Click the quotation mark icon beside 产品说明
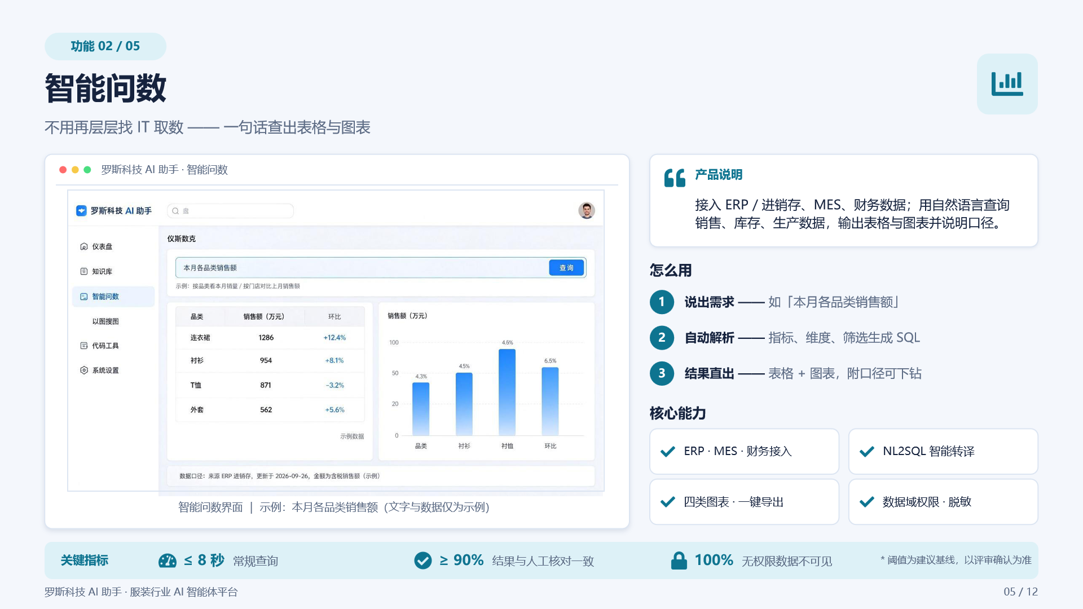1083x609 pixels. point(675,178)
